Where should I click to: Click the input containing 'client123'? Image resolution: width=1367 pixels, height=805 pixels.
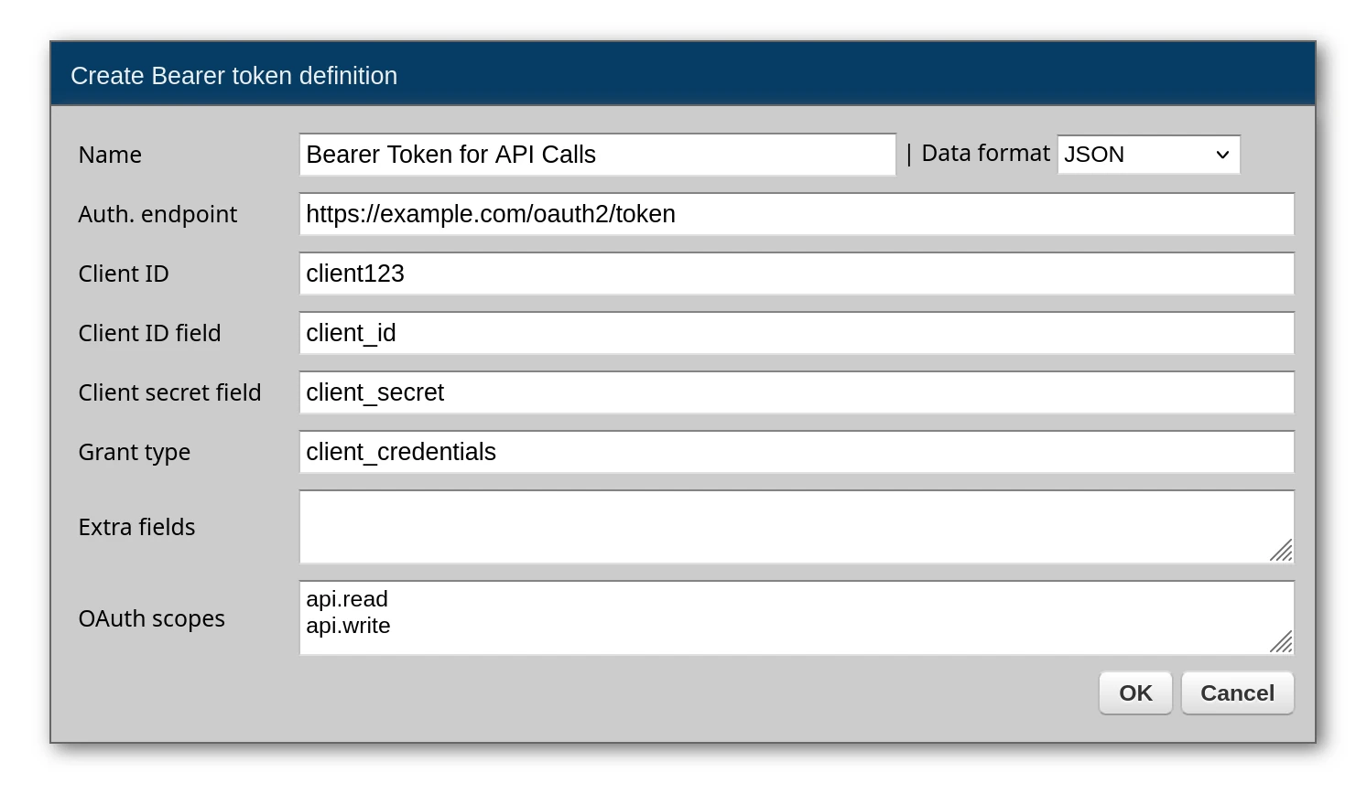tap(797, 274)
